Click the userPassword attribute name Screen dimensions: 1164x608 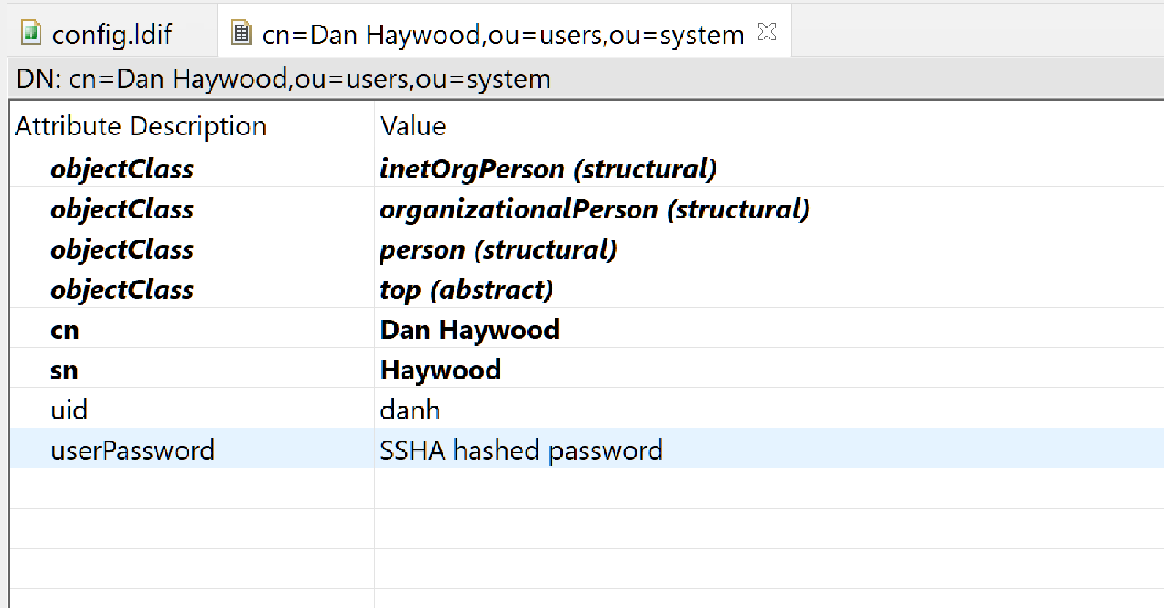(132, 451)
